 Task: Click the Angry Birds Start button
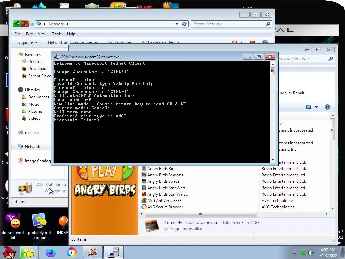8,252
